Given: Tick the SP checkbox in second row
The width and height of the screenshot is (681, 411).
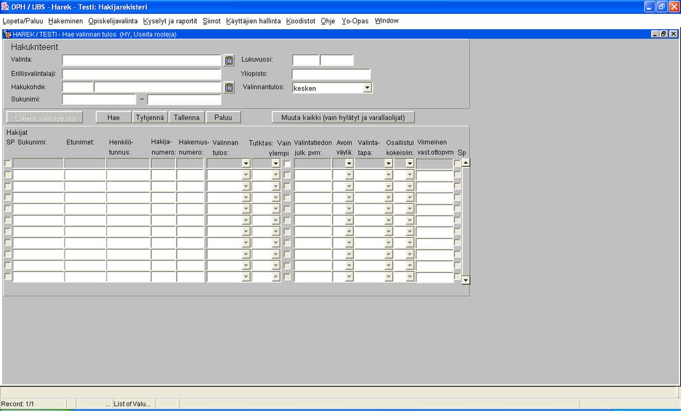Looking at the screenshot, I should click(8, 175).
